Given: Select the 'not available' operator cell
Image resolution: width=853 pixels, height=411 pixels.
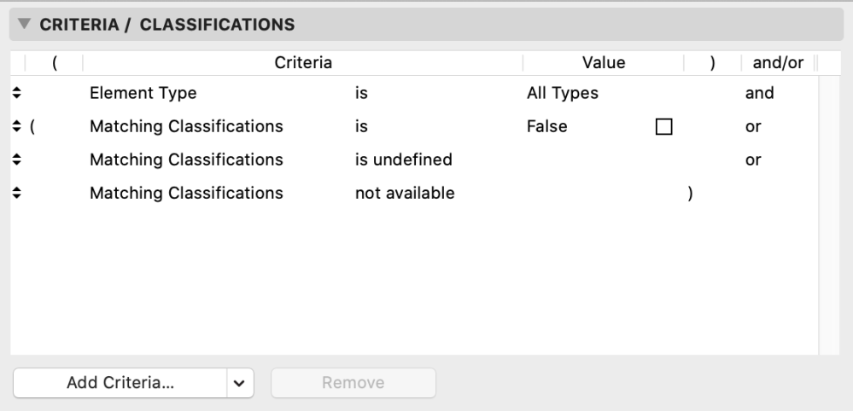Looking at the screenshot, I should click(x=405, y=194).
